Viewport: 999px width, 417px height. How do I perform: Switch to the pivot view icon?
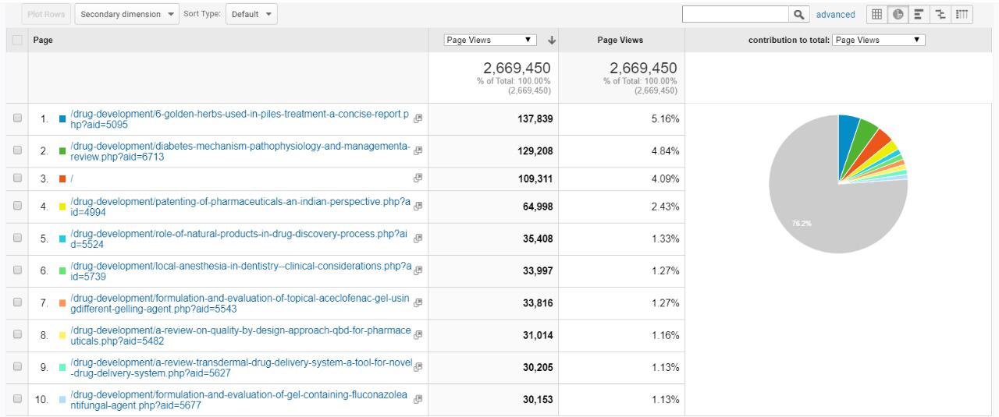tap(962, 14)
